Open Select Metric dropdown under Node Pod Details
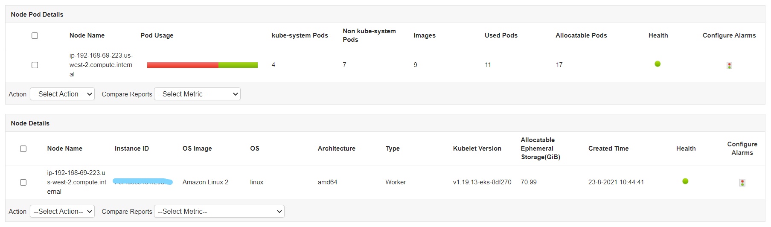Viewport: 771px width, 227px height. point(197,94)
